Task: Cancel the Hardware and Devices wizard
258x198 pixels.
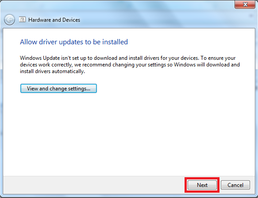Action: coord(235,185)
